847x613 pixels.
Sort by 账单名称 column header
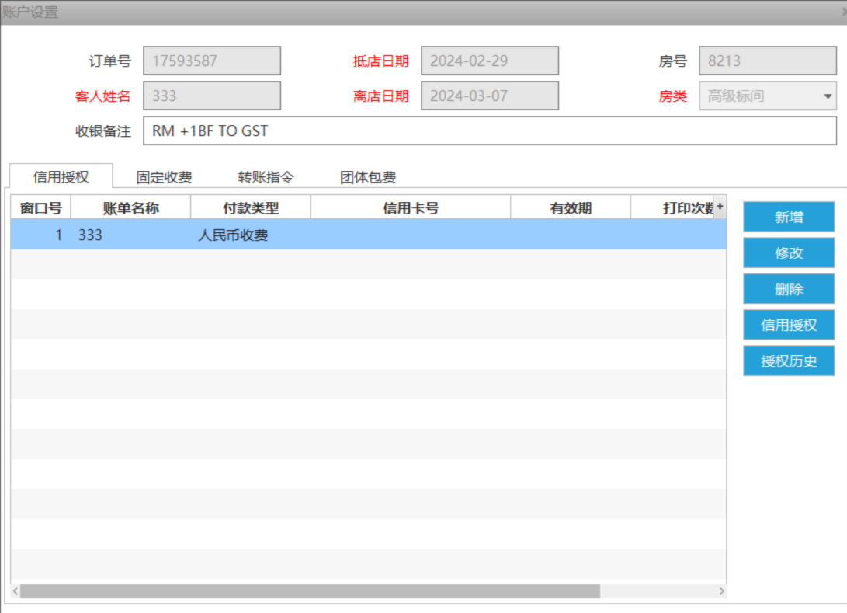[x=130, y=207]
